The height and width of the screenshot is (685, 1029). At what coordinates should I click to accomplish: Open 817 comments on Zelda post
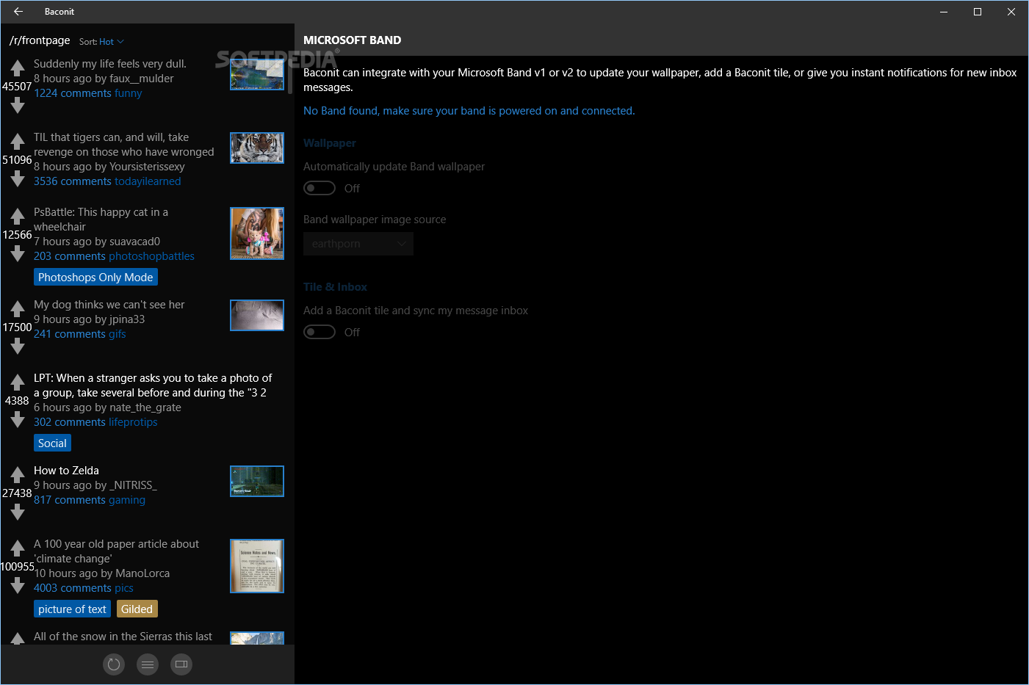click(70, 500)
